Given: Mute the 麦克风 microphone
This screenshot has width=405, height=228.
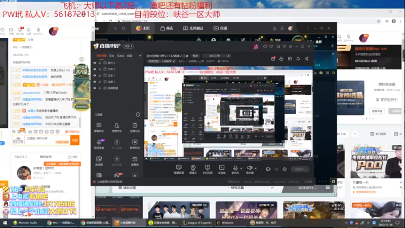Looking at the screenshot, I should (x=235, y=169).
